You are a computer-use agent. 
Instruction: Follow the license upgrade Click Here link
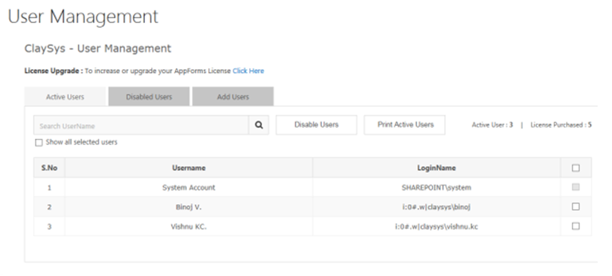pos(248,71)
